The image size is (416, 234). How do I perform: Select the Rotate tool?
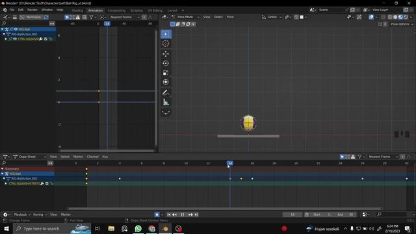166,64
